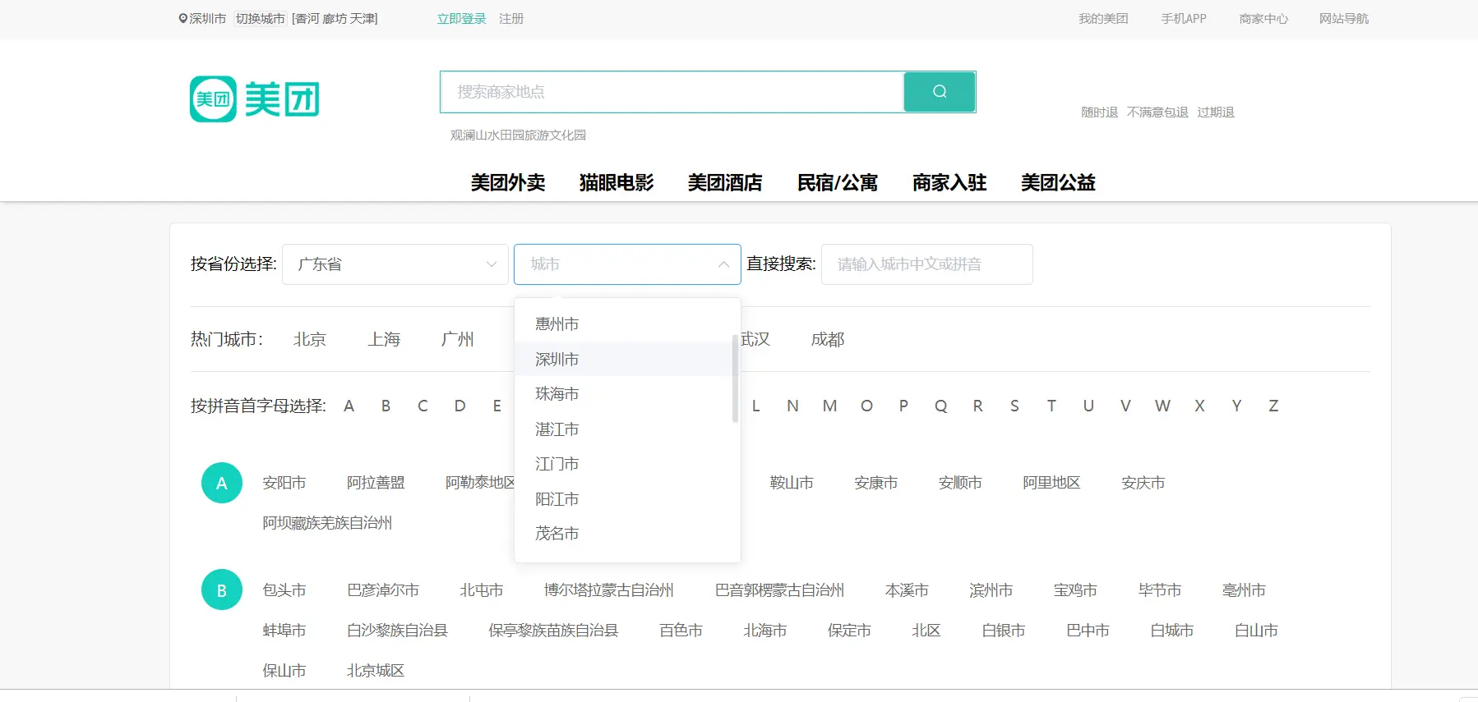Open the 猫眼电影 navigation tab

point(617,183)
